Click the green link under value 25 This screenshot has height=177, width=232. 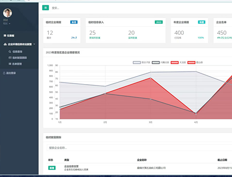(x=95, y=38)
